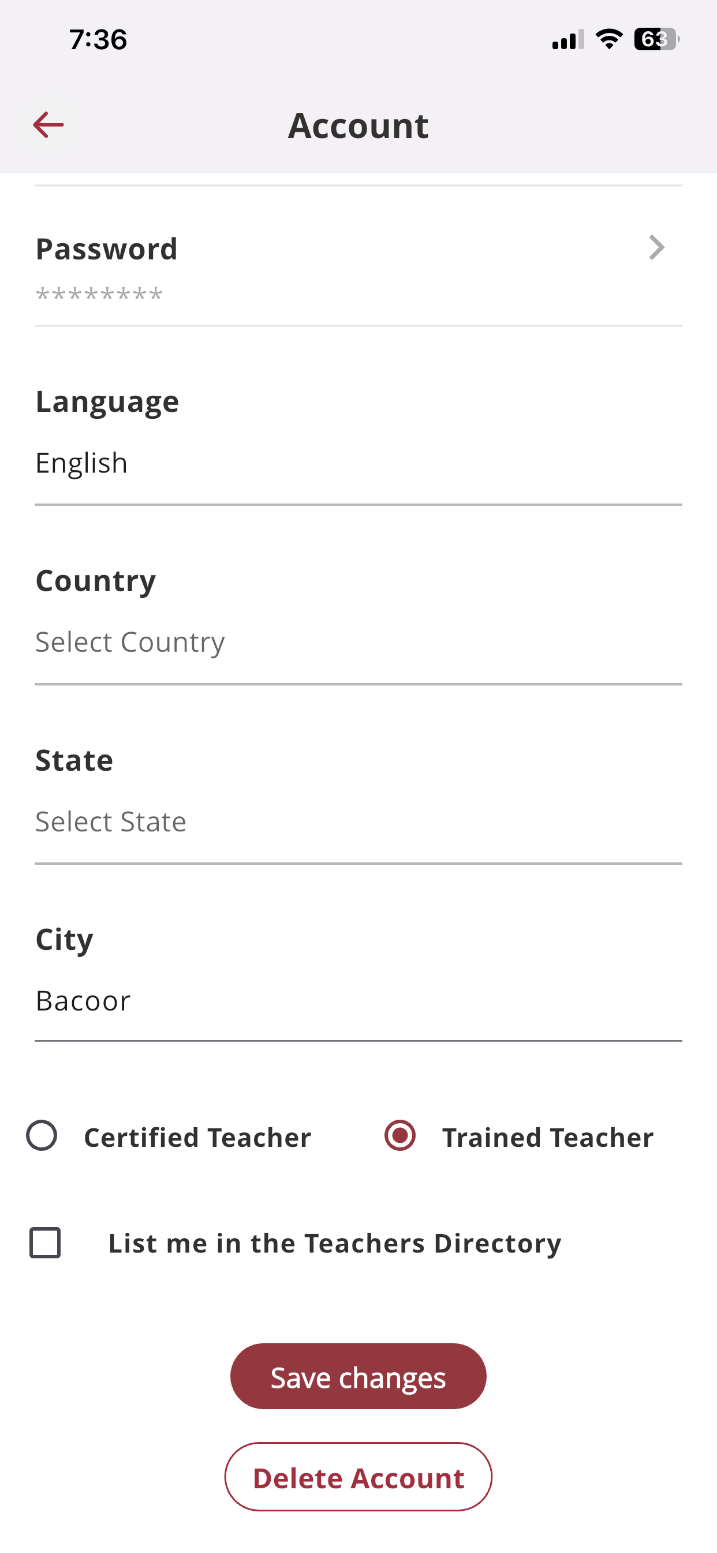Tap the battery indicator icon
This screenshot has width=717, height=1553.
[x=656, y=39]
